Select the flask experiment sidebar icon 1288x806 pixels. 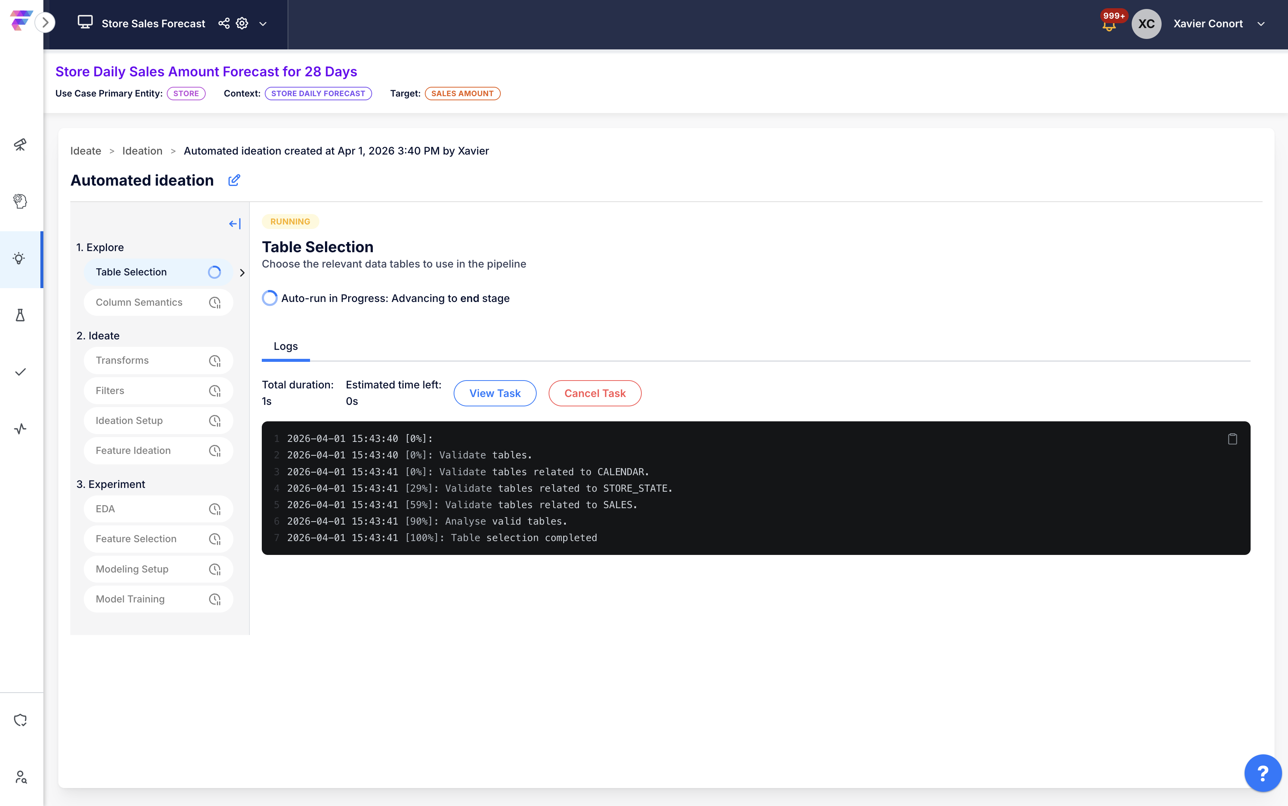pyautogui.click(x=20, y=315)
